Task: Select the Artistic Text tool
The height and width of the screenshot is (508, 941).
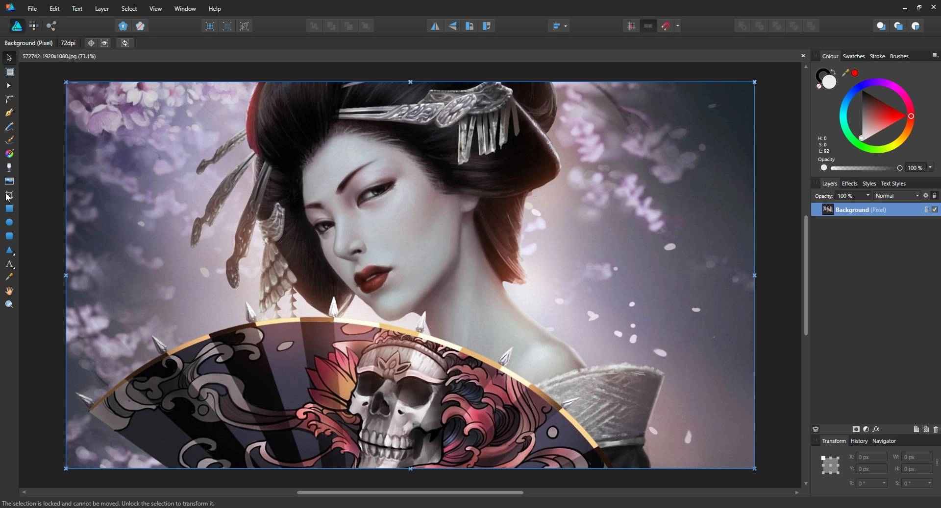Action: coord(9,264)
